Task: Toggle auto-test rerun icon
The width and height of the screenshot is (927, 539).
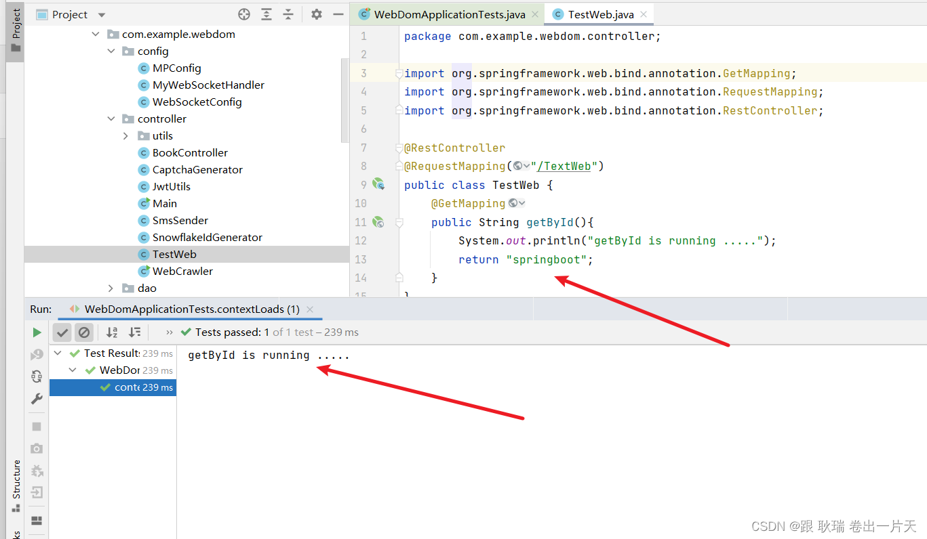Action: coord(37,376)
